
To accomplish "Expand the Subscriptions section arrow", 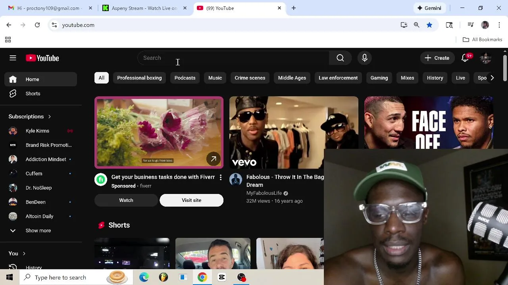I will coord(50,116).
